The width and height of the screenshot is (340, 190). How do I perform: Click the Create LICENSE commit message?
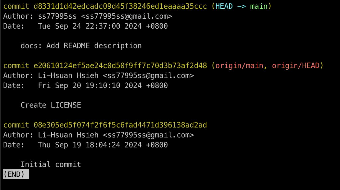click(51, 105)
